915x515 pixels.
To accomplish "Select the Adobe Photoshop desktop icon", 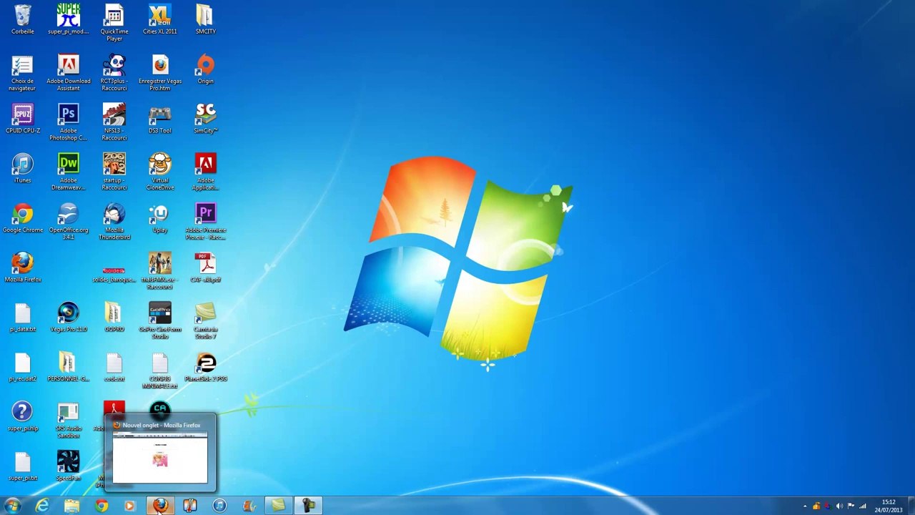I will [x=68, y=122].
